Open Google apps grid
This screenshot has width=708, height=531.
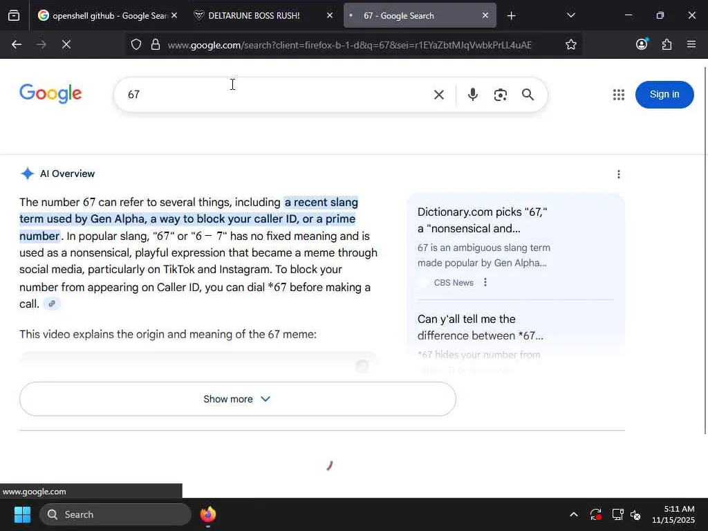coord(619,94)
